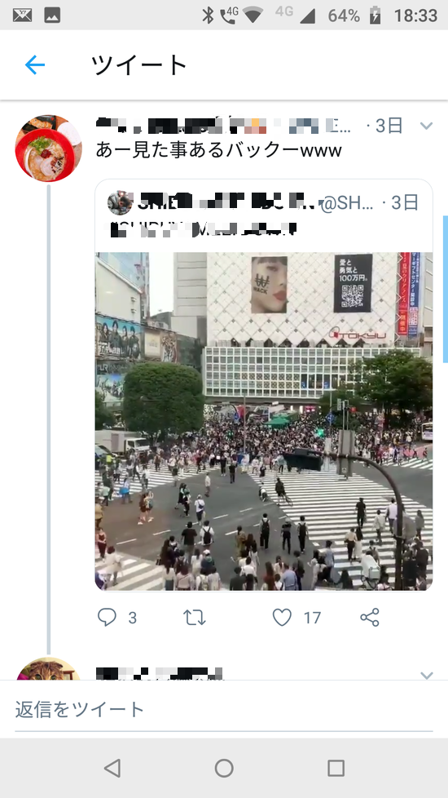Screen dimensions: 448x798
Task: Tap the Android recent apps square
Action: tap(336, 768)
